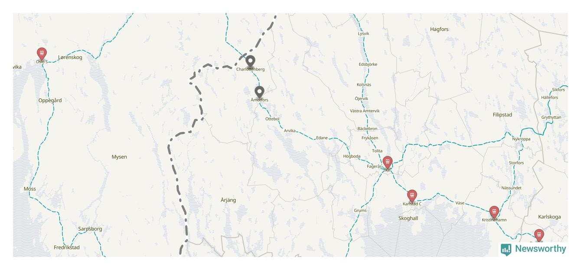Image resolution: width=581 pixels, height=270 pixels.
Task: Click the Lysvik station label
Action: 363,34
